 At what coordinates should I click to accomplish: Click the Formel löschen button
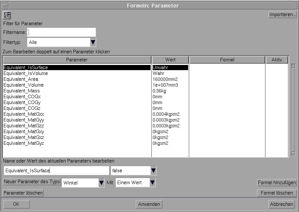[277, 193]
